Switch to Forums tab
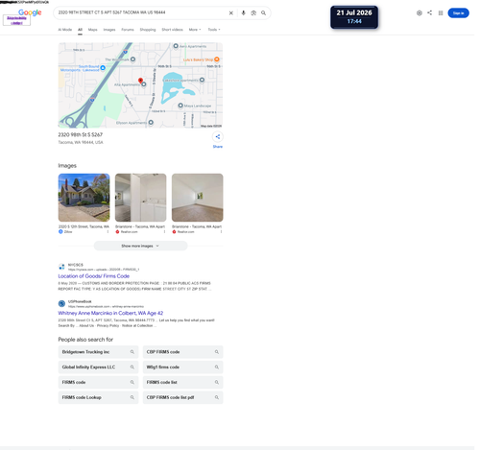Image resolution: width=480 pixels, height=450 pixels. 128,30
